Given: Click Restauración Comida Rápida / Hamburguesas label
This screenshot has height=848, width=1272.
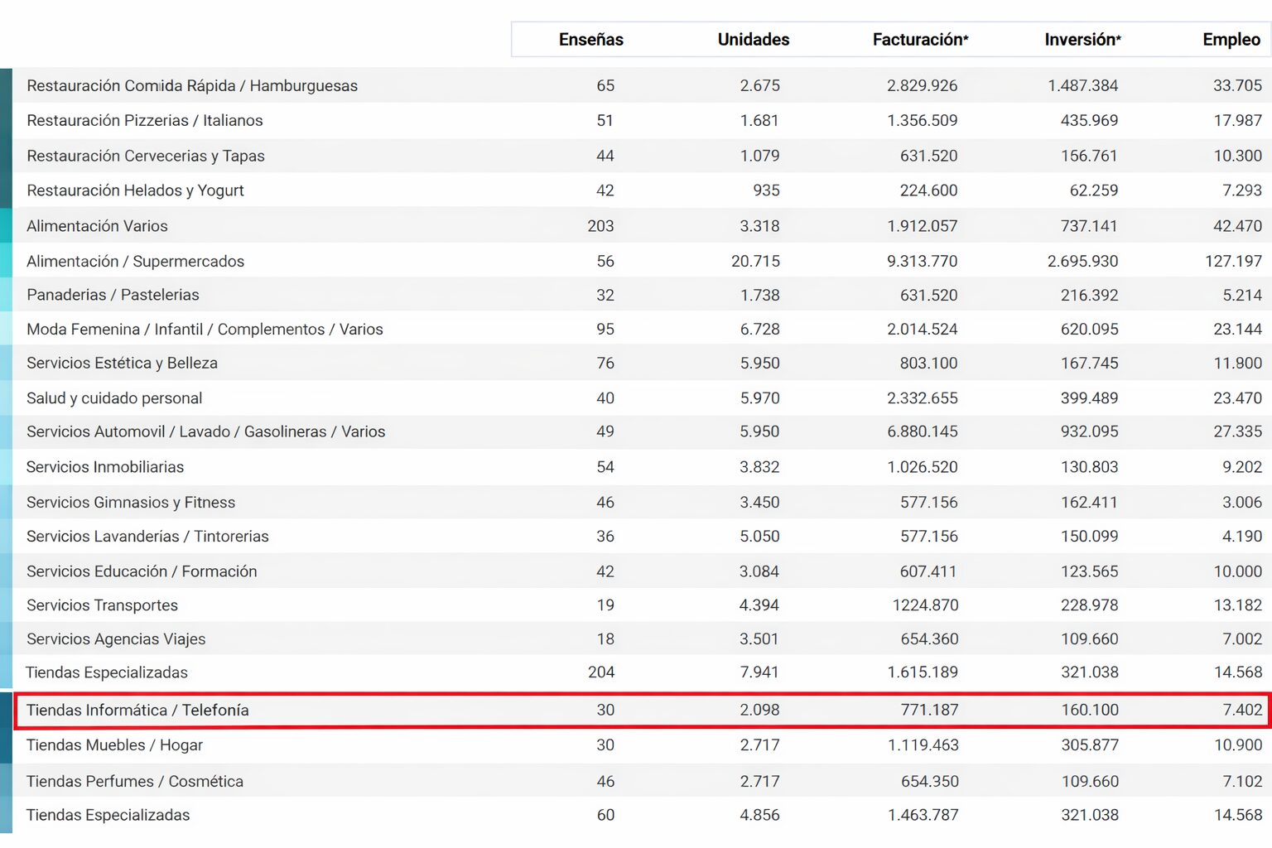Looking at the screenshot, I should [192, 86].
